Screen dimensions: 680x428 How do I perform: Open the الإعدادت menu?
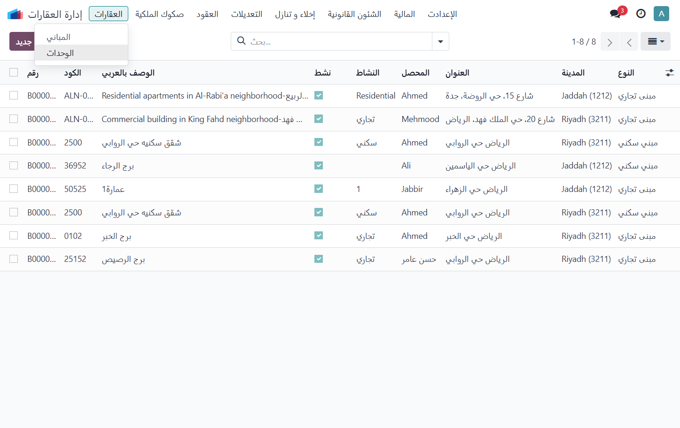442,14
